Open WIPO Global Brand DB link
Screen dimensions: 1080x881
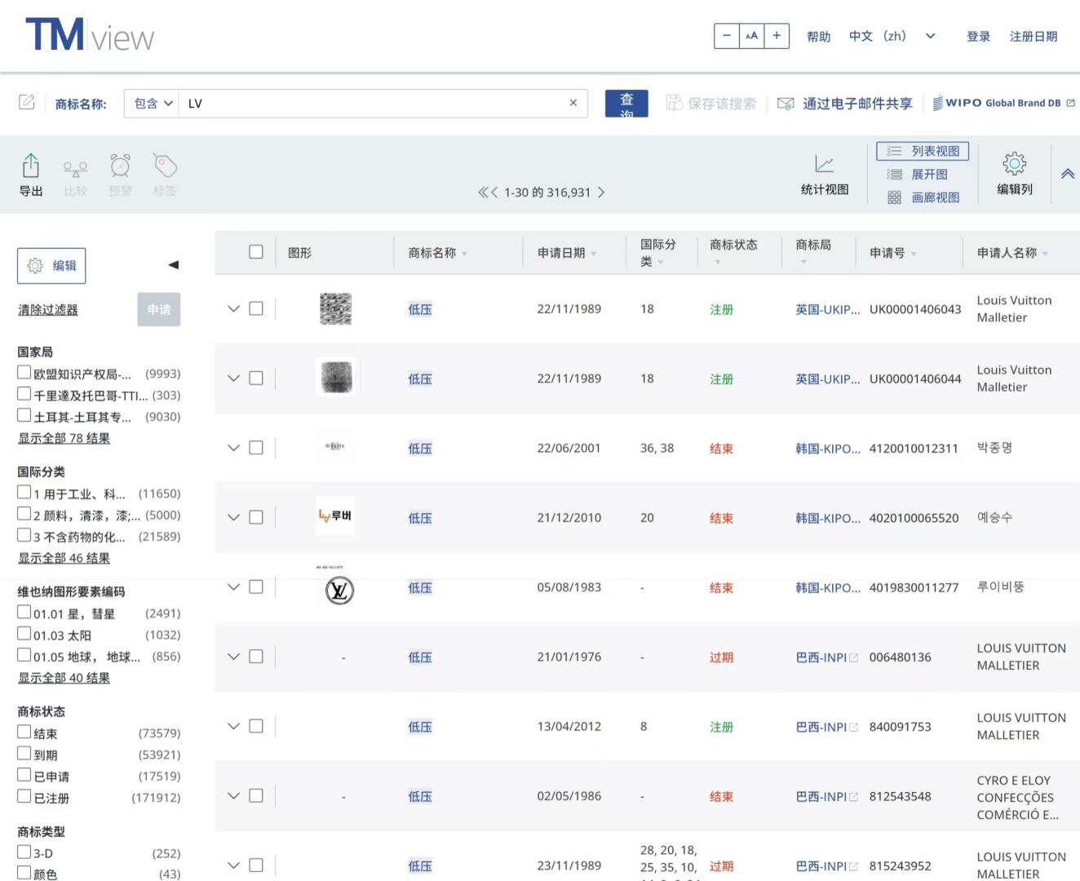pos(1004,103)
